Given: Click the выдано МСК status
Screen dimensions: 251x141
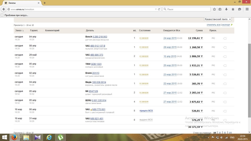Looking at the screenshot, I should tap(146, 120).
